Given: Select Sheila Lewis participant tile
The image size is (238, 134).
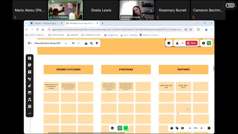Looking at the screenshot, I should (101, 10).
